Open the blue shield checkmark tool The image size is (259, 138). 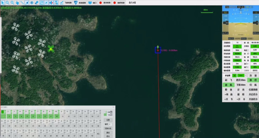point(76,3)
